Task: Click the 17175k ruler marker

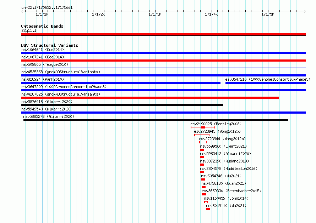Action: coord(268,14)
